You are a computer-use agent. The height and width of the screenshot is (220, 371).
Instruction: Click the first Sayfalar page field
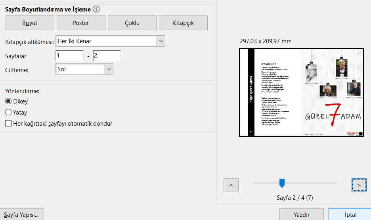(70, 56)
